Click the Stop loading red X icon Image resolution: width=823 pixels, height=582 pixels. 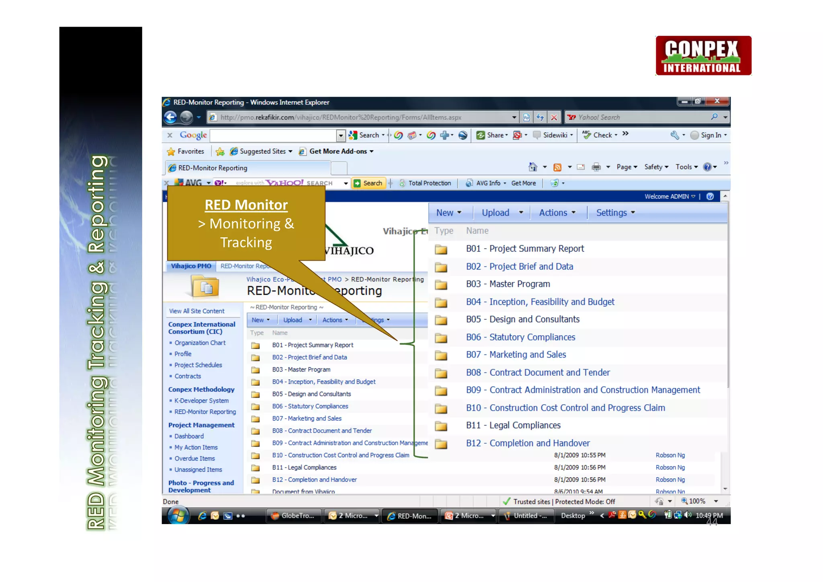(x=554, y=117)
